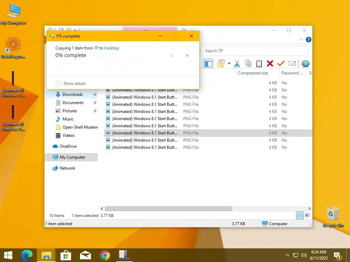
Task: Open Downloads in the navigation pane
Action: [72, 94]
